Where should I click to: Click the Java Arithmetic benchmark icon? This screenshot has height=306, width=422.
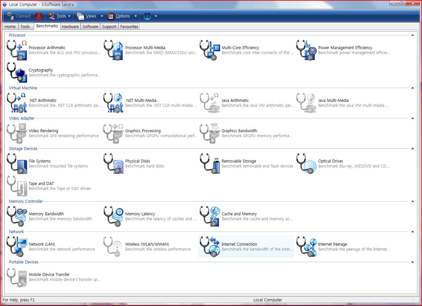coord(210,103)
